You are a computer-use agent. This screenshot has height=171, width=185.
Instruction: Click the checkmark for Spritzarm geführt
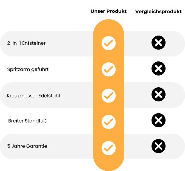click(109, 69)
